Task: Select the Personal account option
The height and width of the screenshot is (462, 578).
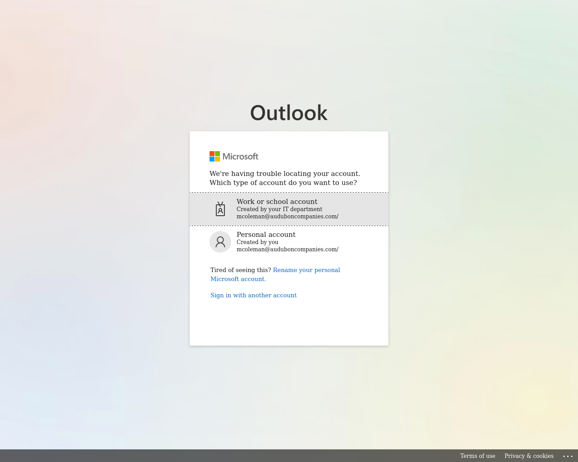Action: click(289, 242)
